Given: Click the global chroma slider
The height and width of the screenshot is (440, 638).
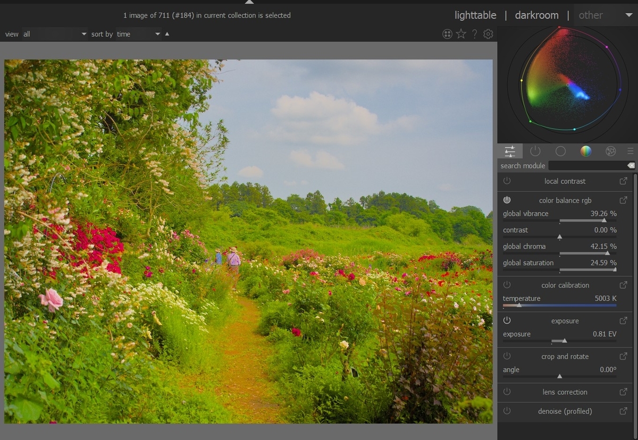Looking at the screenshot, I should (560, 253).
